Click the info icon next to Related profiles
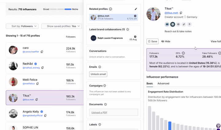Viewport: 221px width, 130px height. coord(110,9)
